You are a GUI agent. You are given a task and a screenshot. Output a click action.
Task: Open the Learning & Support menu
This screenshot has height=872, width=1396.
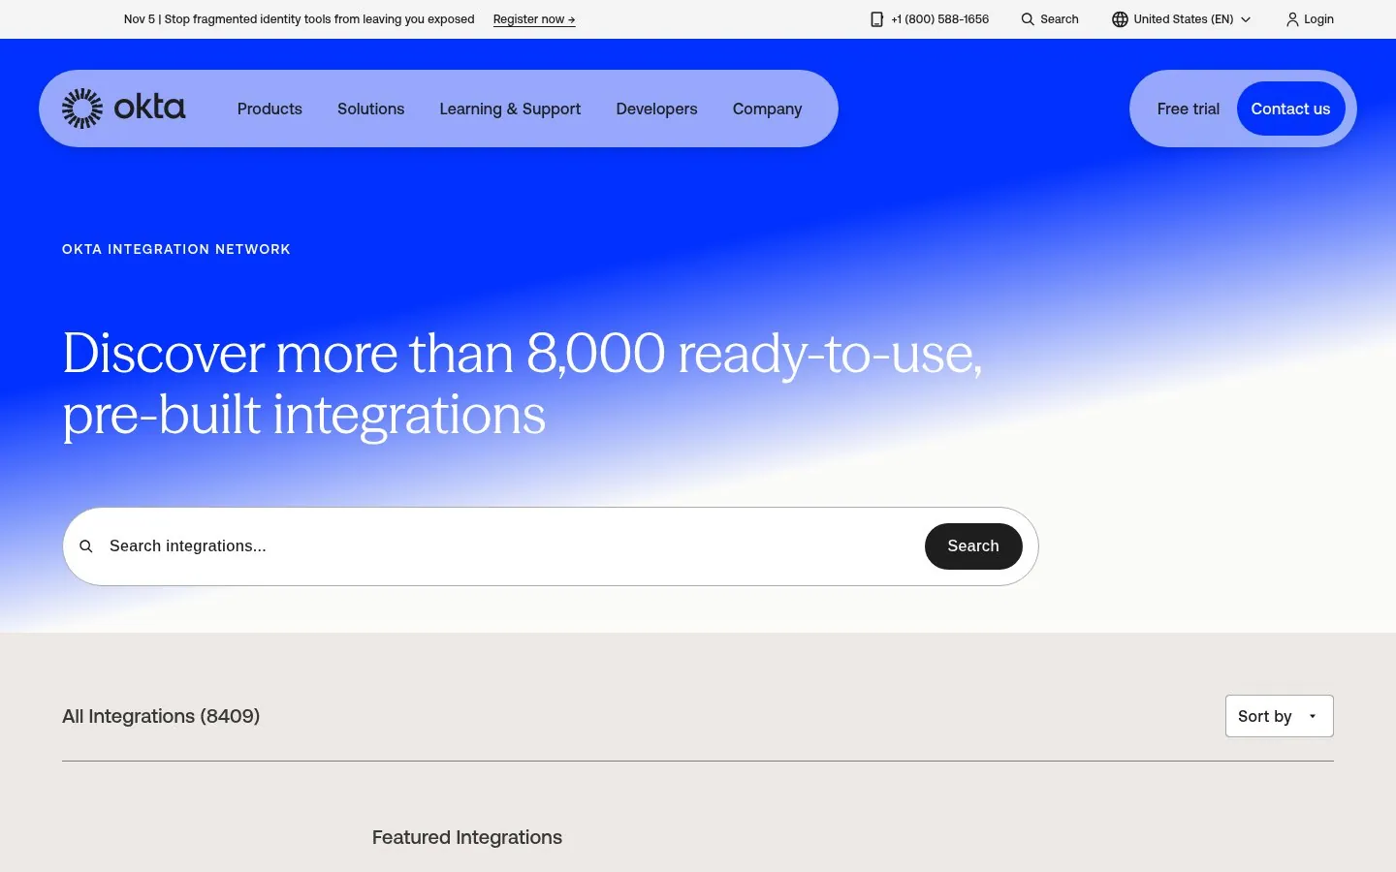click(510, 109)
